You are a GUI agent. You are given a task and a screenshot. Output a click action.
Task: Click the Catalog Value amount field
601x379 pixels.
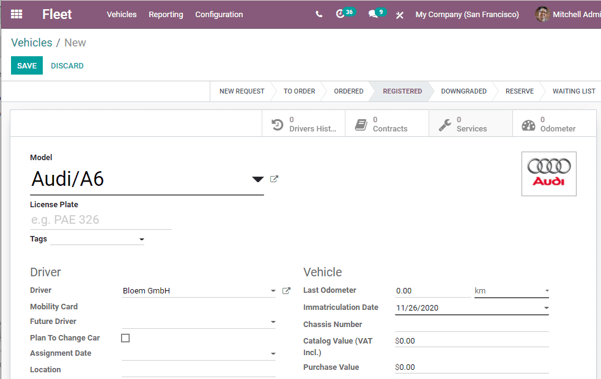tap(472, 341)
